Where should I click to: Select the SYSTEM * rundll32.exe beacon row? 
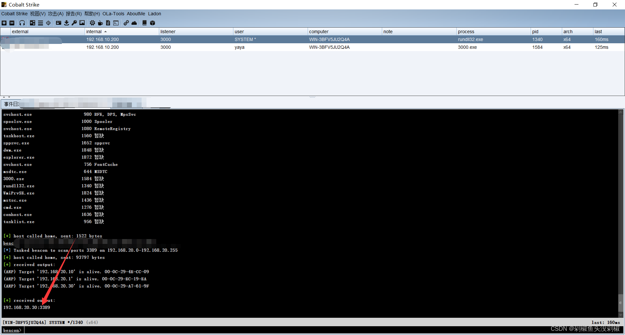tap(312, 39)
